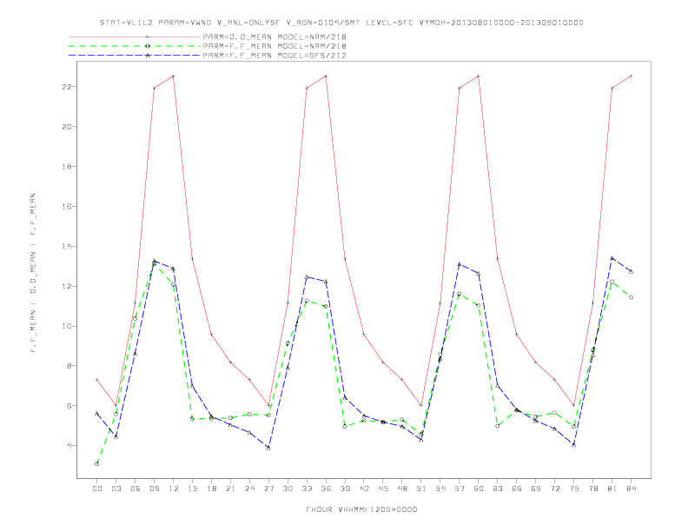The height and width of the screenshot is (532, 688).
Task: Click the green legend line circle marker
Action: [x=148, y=46]
